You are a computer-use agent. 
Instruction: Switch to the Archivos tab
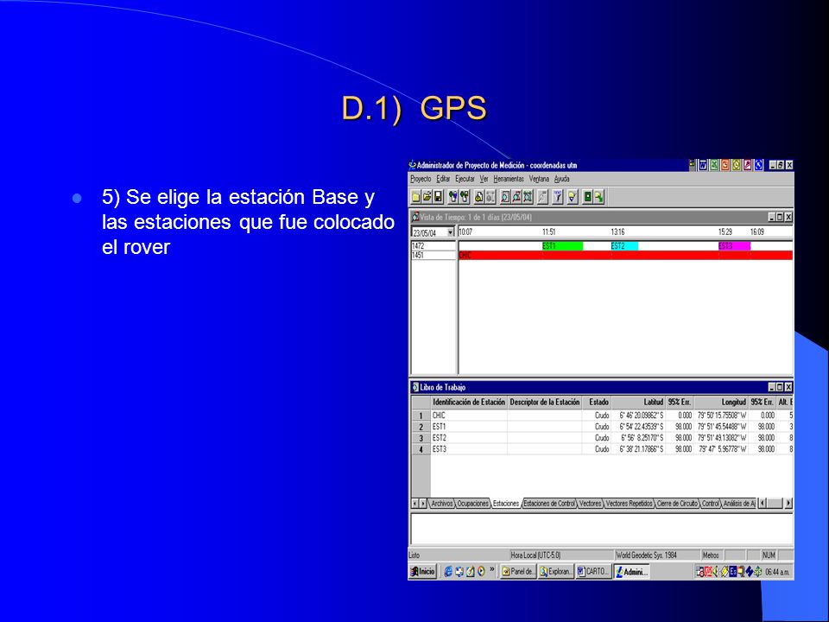[x=442, y=504]
